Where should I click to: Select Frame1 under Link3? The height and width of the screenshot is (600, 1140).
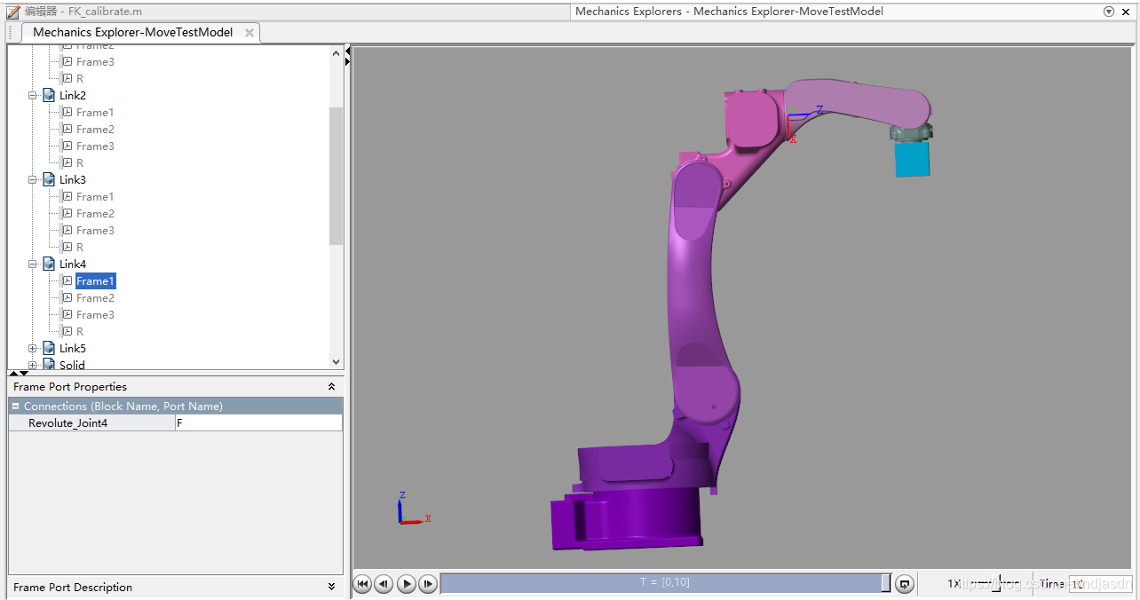click(x=95, y=196)
